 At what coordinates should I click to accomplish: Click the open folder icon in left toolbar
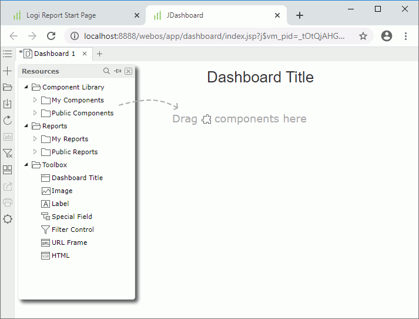click(x=8, y=87)
